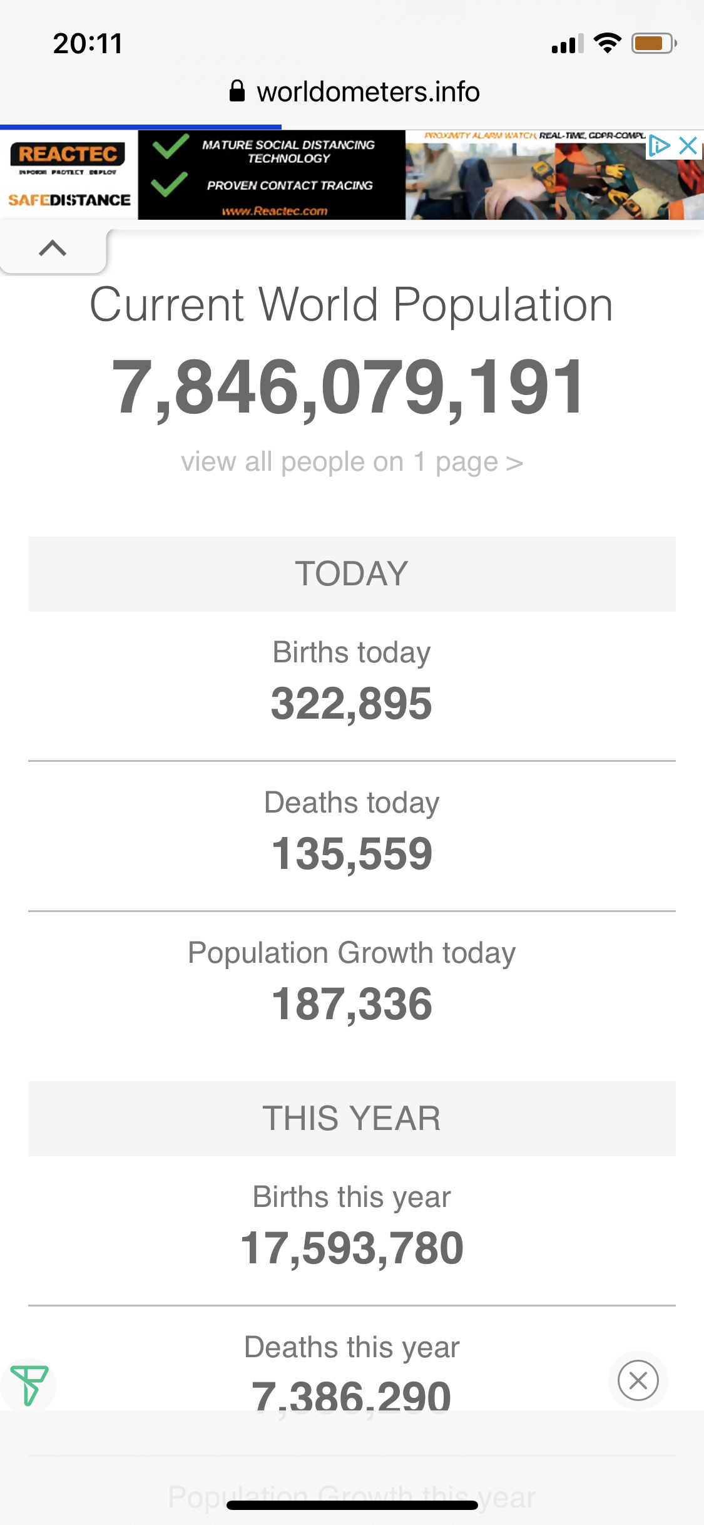Collapse the ad with the up chevron

pyautogui.click(x=53, y=249)
